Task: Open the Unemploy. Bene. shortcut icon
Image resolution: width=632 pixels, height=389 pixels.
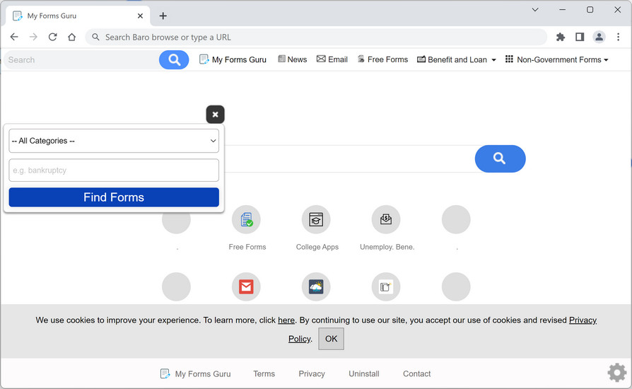Action: point(386,220)
